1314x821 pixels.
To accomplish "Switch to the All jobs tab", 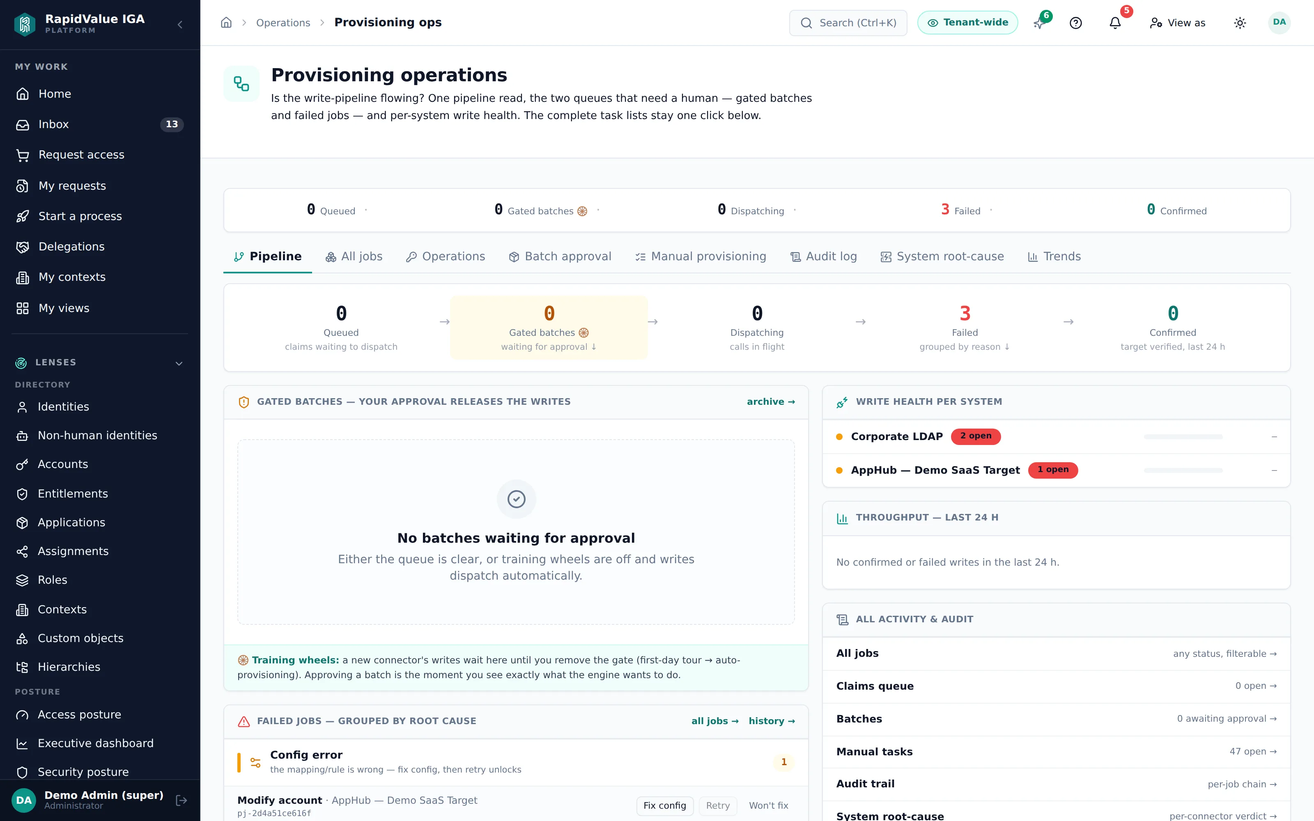I will pos(354,256).
